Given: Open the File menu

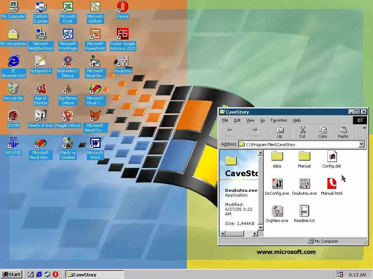Looking at the screenshot, I should coord(225,120).
